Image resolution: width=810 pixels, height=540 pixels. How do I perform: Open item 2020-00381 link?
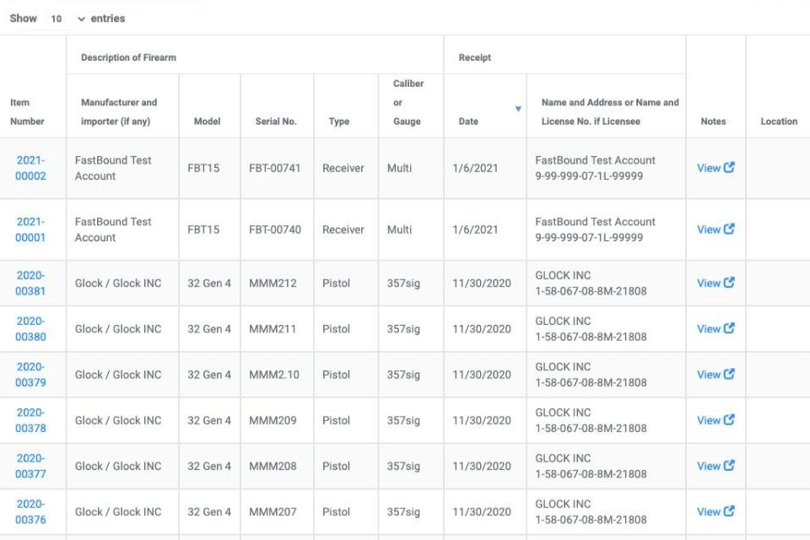click(x=30, y=283)
